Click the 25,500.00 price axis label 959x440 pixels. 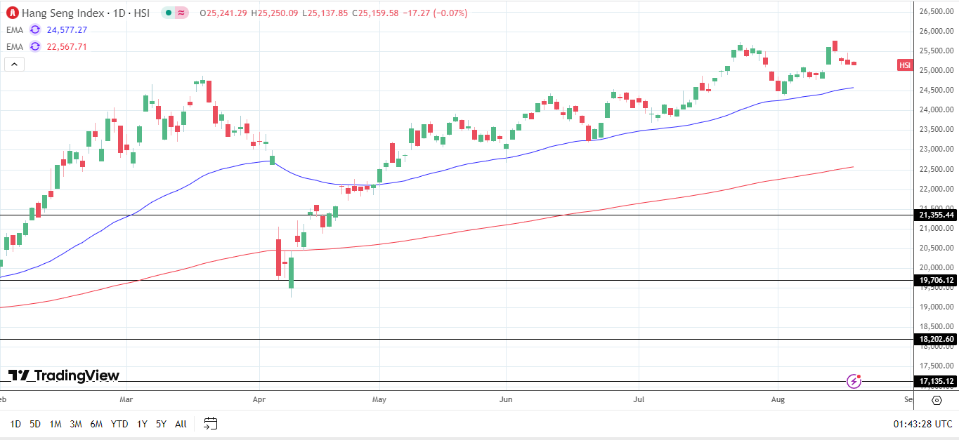937,51
